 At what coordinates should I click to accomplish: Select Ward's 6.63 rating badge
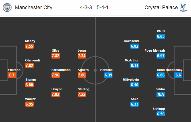161,36
